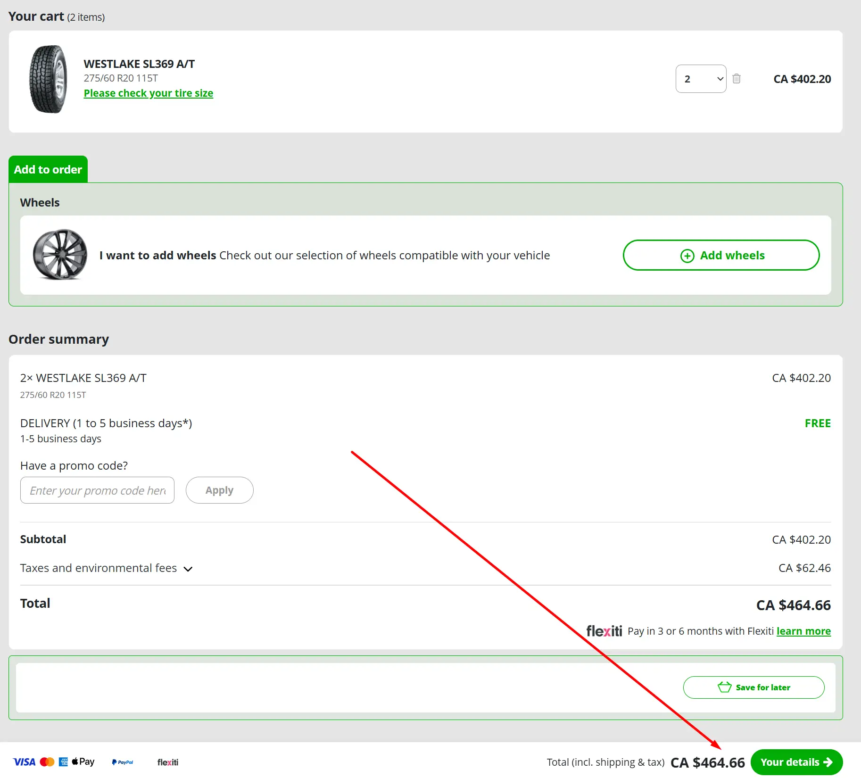Screen dimensions: 861x778
Task: Click the trash icon to remove tire
Action: [x=736, y=79]
